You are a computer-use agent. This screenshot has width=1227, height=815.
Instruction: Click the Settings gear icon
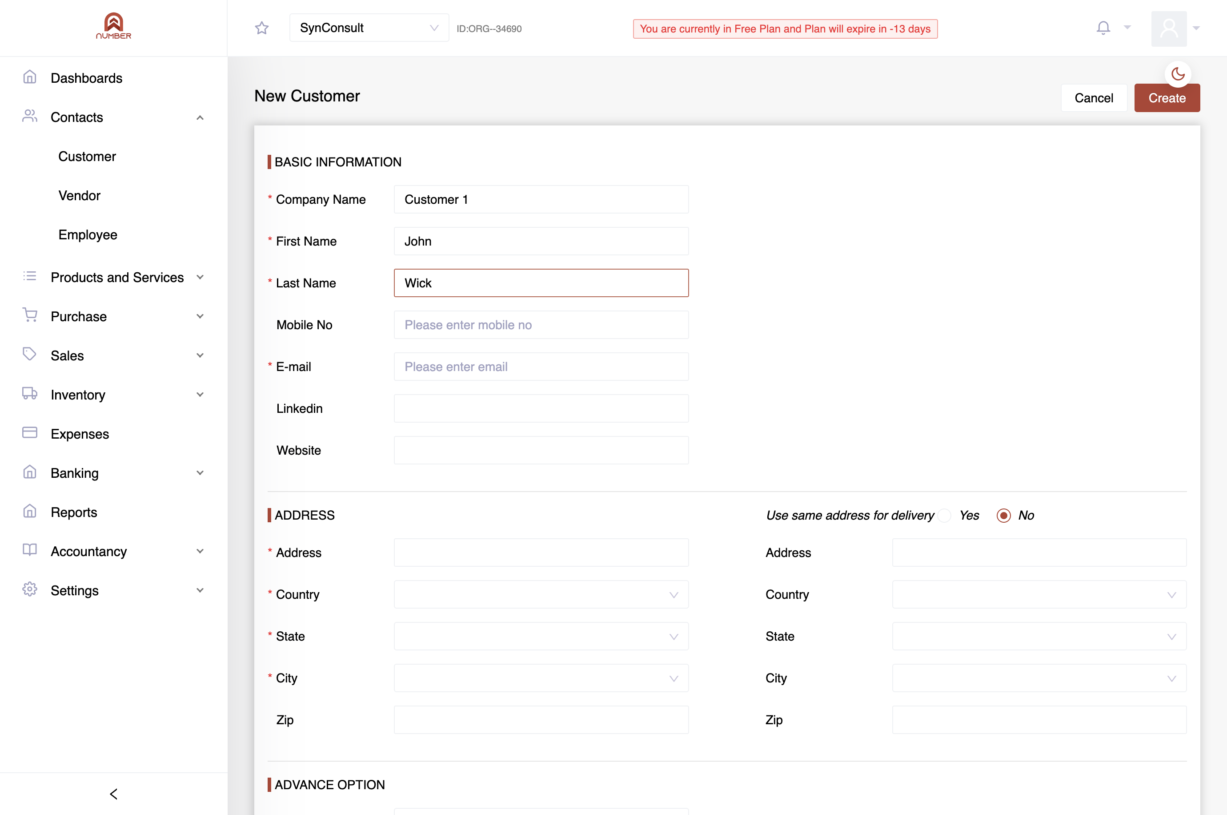pos(30,589)
